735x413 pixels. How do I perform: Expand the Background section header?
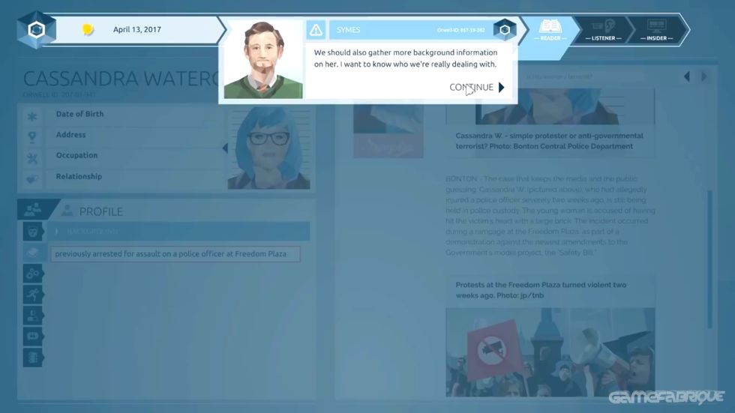click(178, 232)
